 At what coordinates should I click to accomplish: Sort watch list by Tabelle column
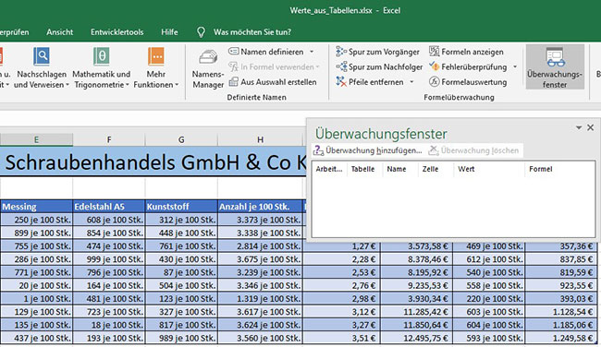(364, 169)
